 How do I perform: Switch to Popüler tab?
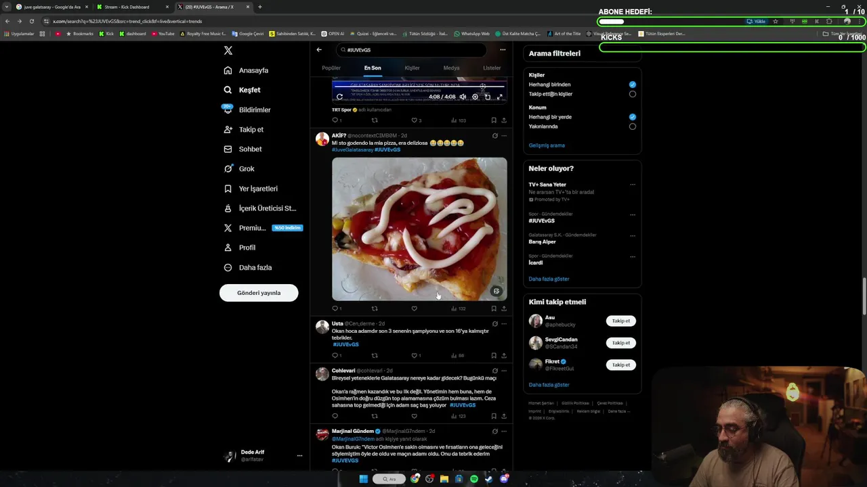pyautogui.click(x=331, y=68)
